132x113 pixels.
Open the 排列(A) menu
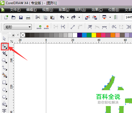pos(80,10)
